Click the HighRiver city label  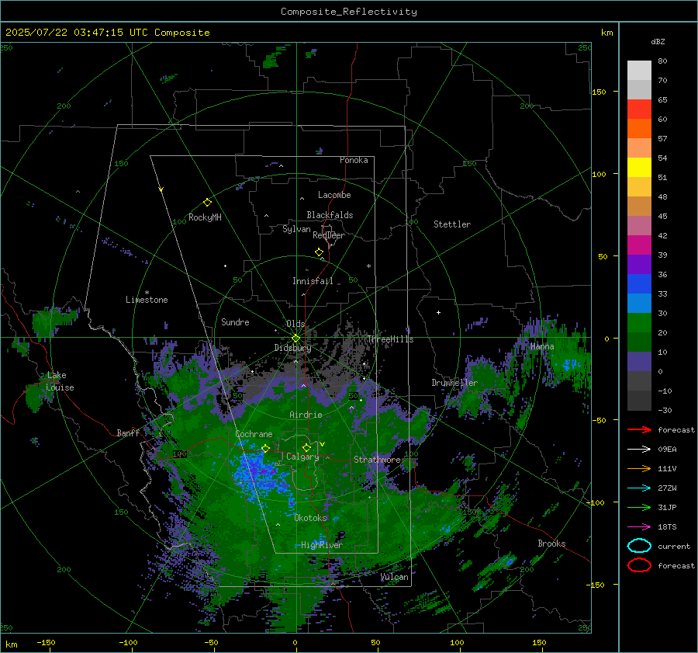321,545
